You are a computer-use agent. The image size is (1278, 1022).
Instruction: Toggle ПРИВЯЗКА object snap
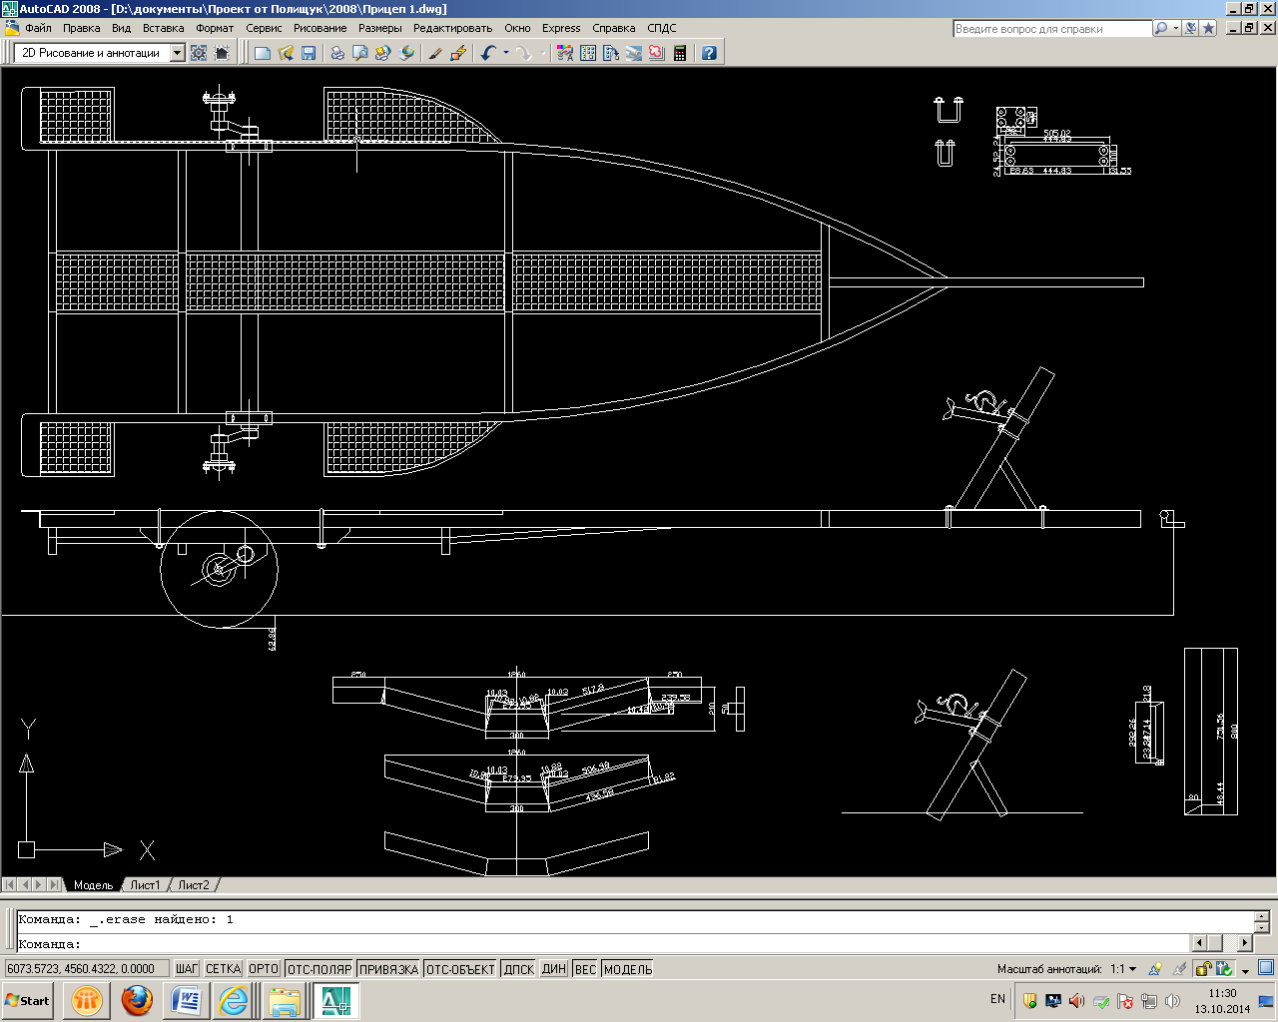click(388, 969)
